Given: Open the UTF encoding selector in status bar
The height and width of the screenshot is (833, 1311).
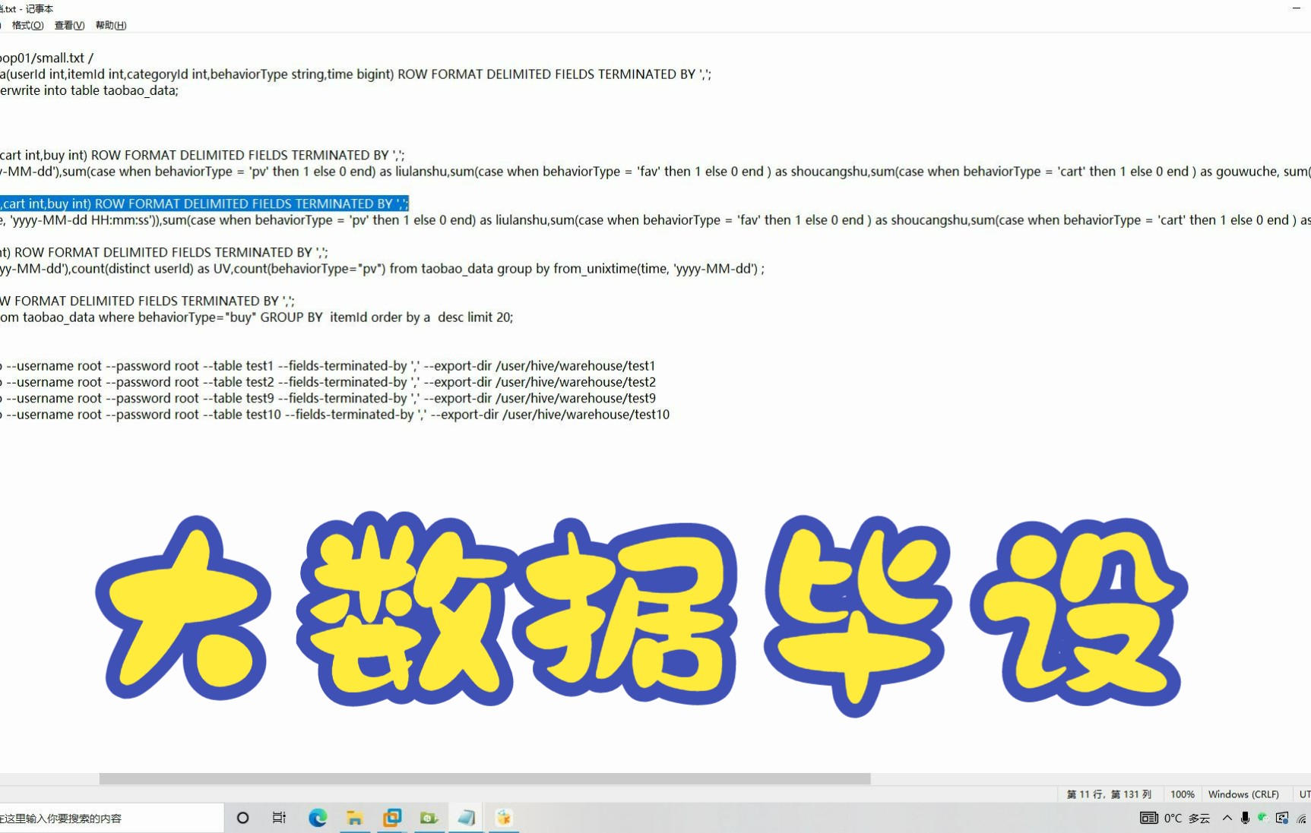Looking at the screenshot, I should (x=1303, y=794).
